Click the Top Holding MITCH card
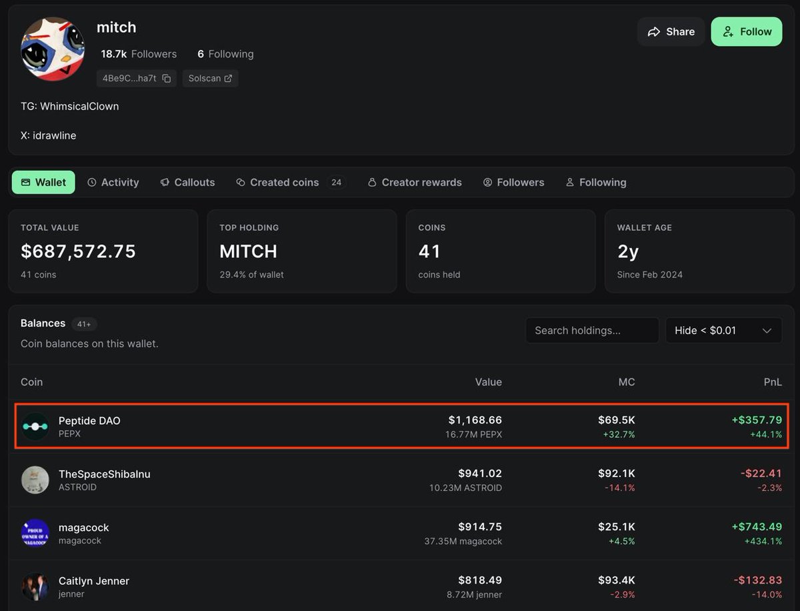Image resolution: width=800 pixels, height=611 pixels. pyautogui.click(x=302, y=251)
